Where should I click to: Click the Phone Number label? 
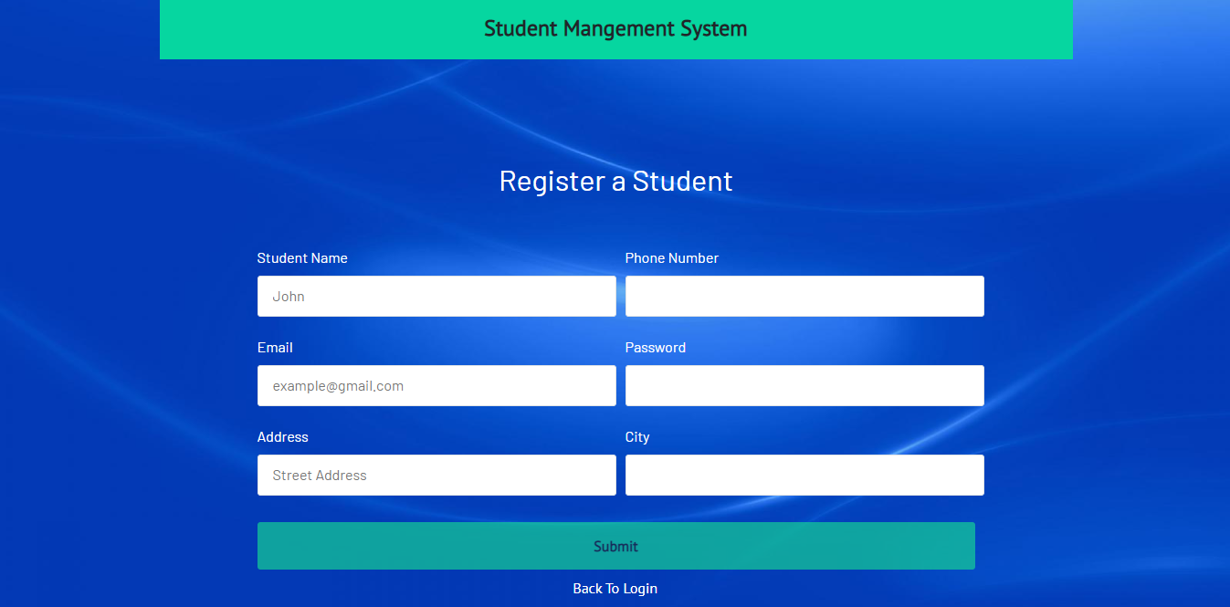[672, 258]
